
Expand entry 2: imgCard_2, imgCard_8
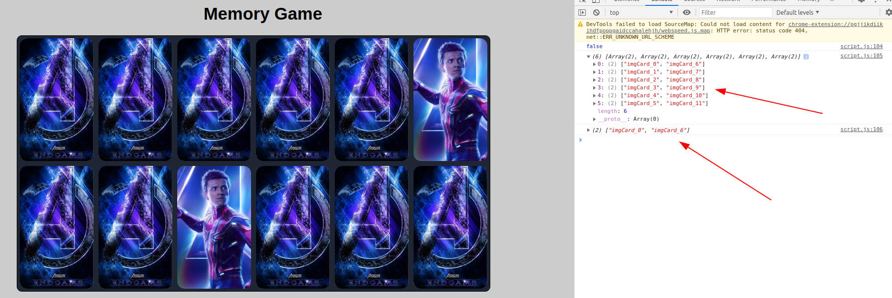click(594, 80)
